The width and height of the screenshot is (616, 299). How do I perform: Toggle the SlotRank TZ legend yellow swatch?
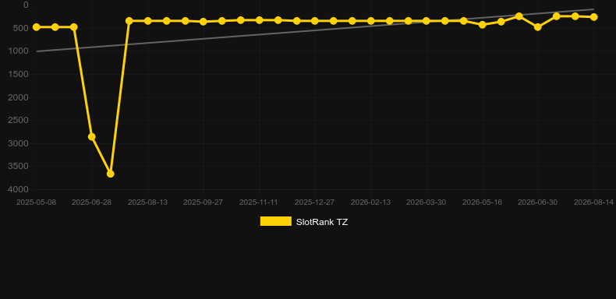click(x=276, y=221)
